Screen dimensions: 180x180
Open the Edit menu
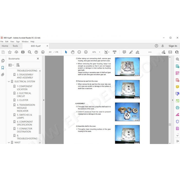point(7,42)
